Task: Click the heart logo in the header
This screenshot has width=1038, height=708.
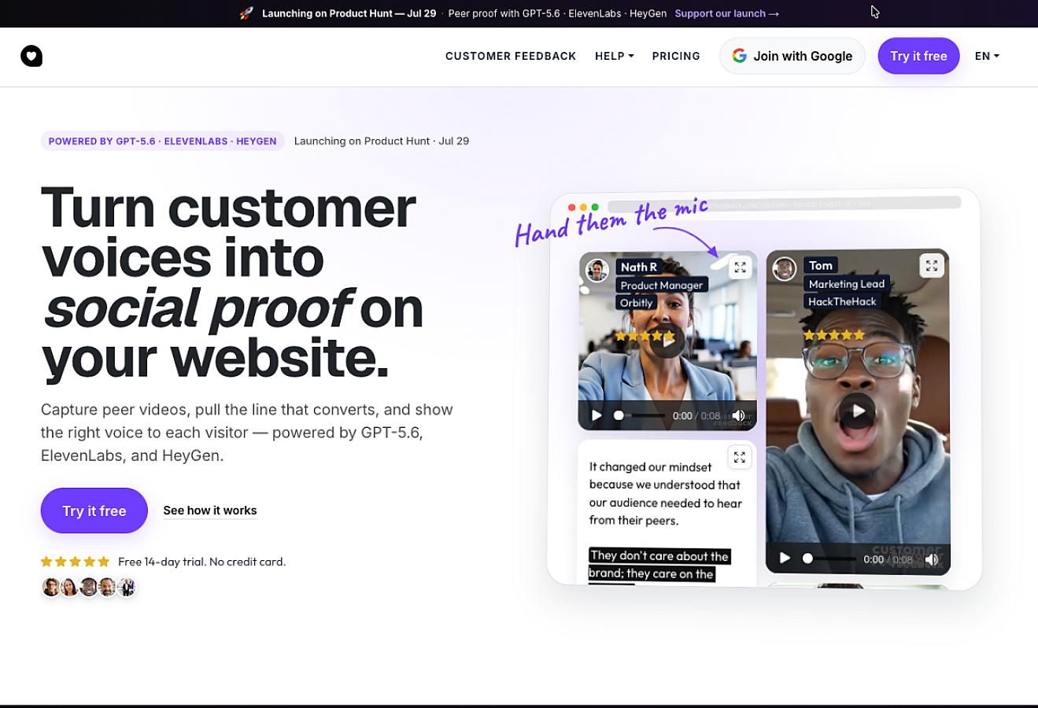Action: pos(31,56)
